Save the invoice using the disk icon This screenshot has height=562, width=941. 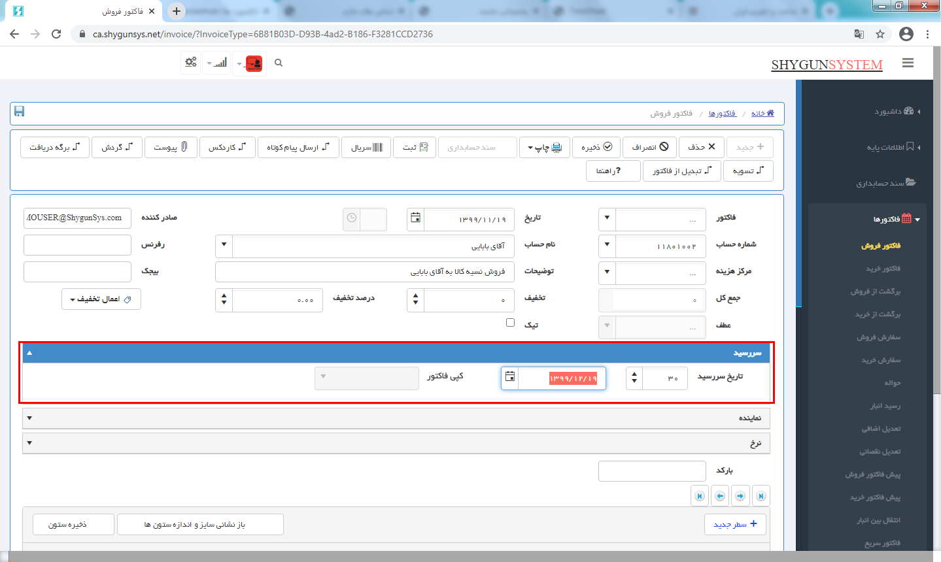pyautogui.click(x=19, y=111)
